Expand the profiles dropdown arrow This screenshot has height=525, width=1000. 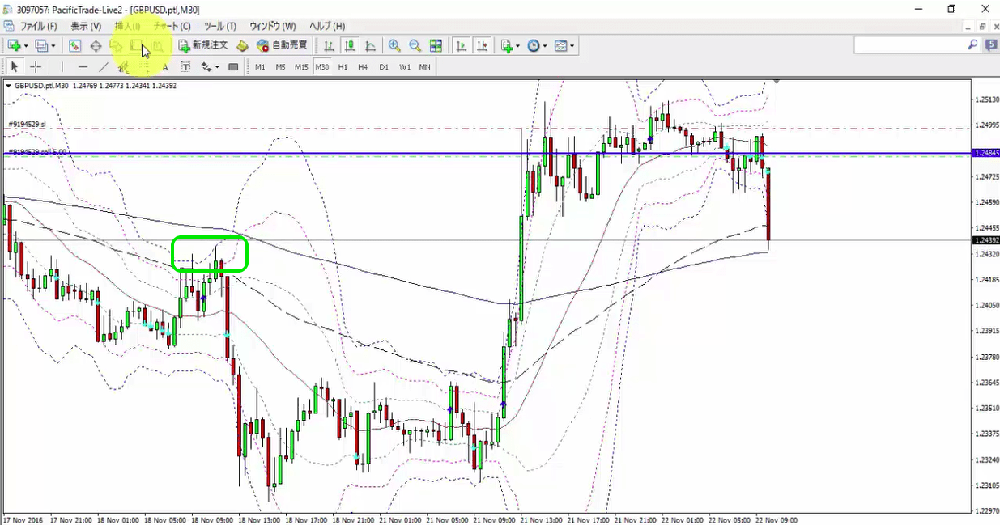click(x=53, y=46)
